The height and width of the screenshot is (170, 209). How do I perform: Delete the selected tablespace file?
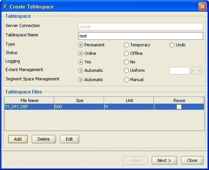pyautogui.click(x=44, y=139)
